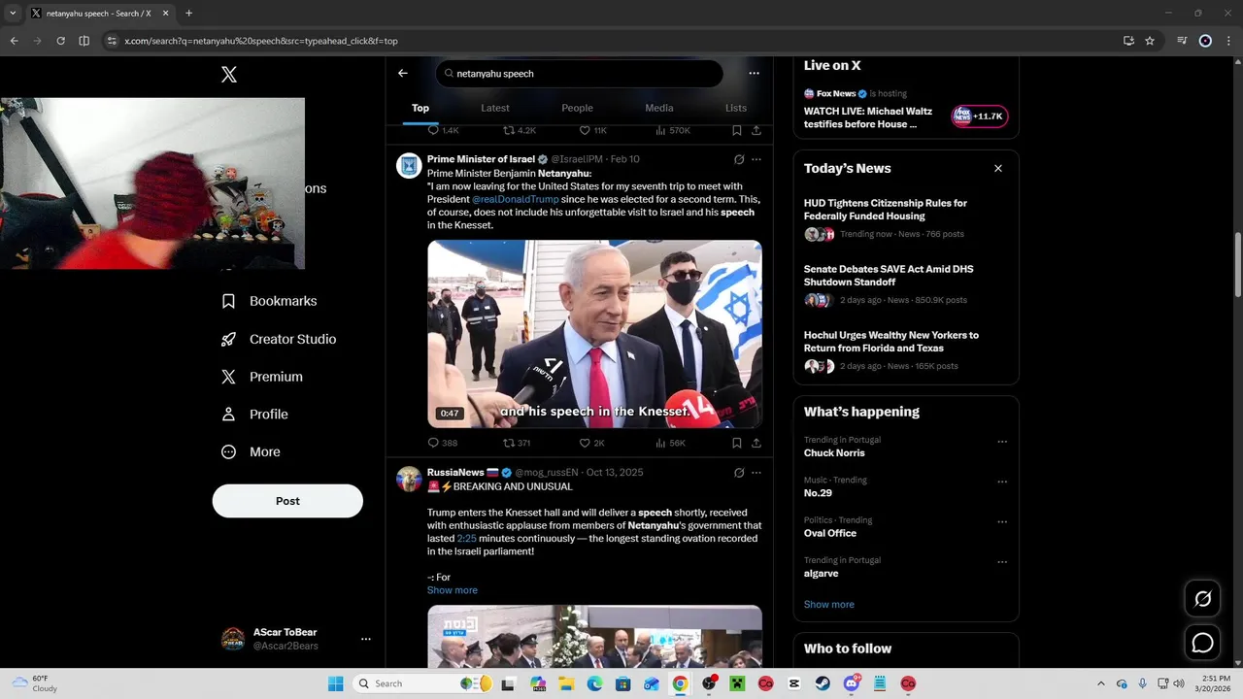Reload the page in Chrome
This screenshot has height=699, width=1243.
[60, 41]
